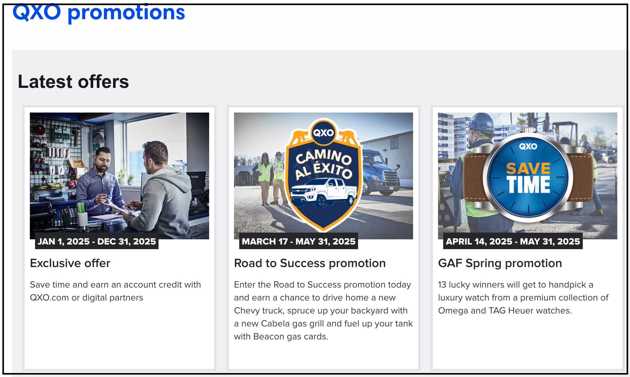
Task: Click the Latest offers heading
Action: pyautogui.click(x=73, y=82)
